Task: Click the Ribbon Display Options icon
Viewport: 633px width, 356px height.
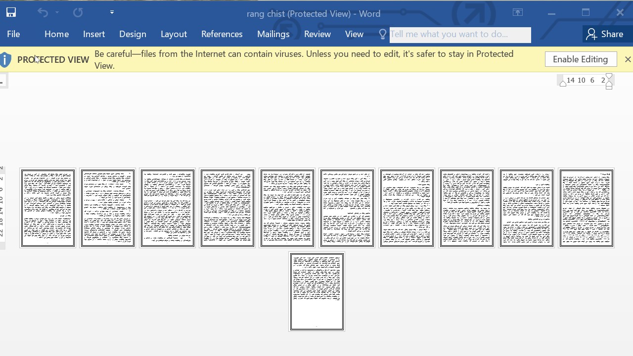Action: [x=517, y=12]
